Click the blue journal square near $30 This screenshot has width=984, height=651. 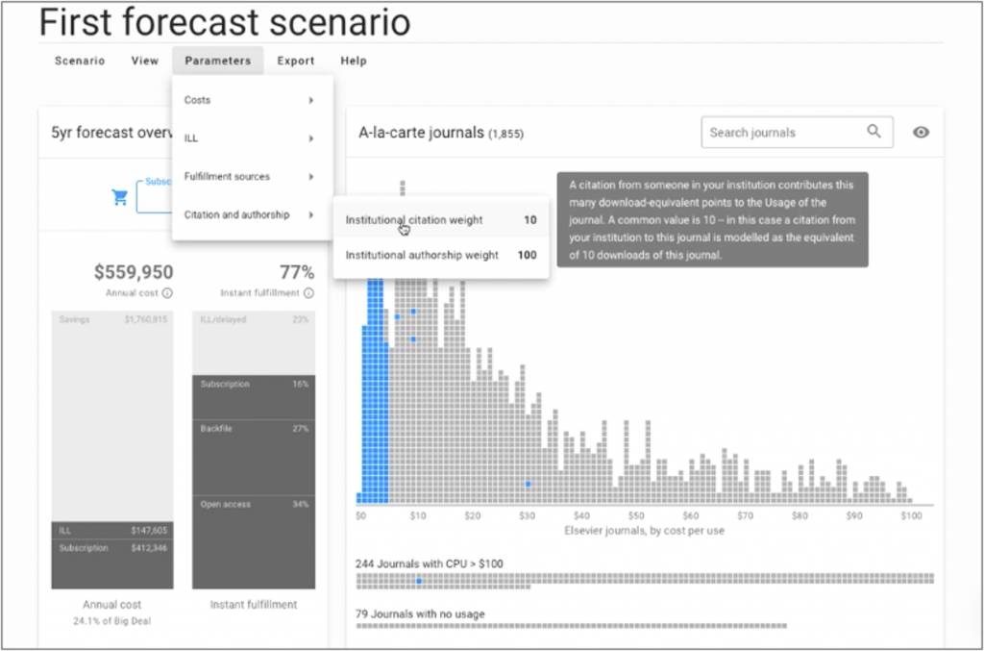coord(528,483)
